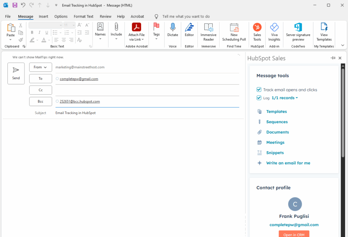Expand the Log 1/1 records selector
348x237 pixels.
[x=285, y=98]
